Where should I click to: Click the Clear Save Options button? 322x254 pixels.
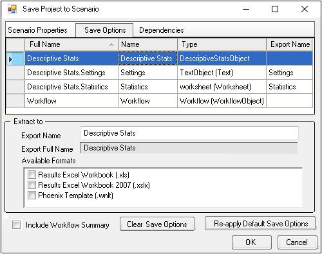click(157, 224)
